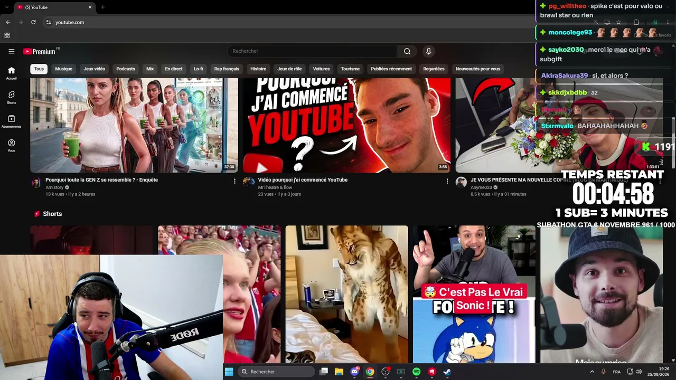Open the Chrome apps grid shortcut
The width and height of the screenshot is (676, 380).
coord(7,35)
